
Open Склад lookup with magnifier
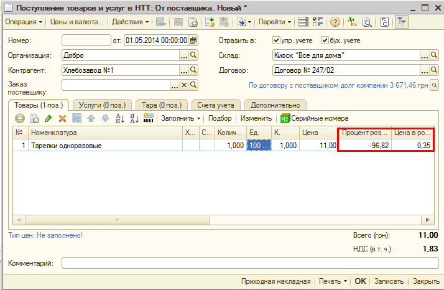click(x=434, y=55)
